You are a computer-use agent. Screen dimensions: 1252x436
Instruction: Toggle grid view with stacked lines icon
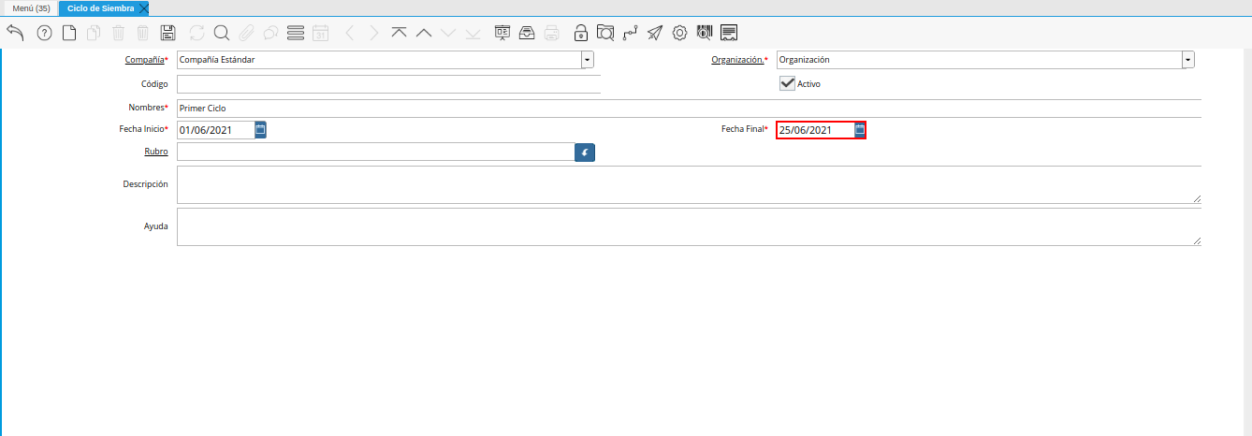[296, 33]
